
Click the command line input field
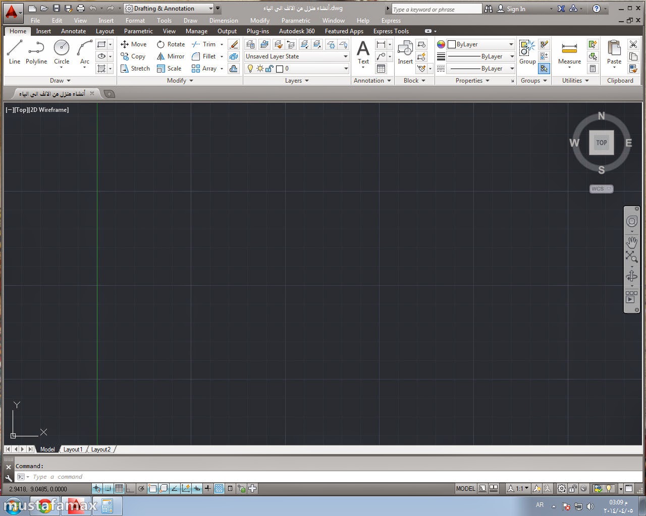point(328,477)
